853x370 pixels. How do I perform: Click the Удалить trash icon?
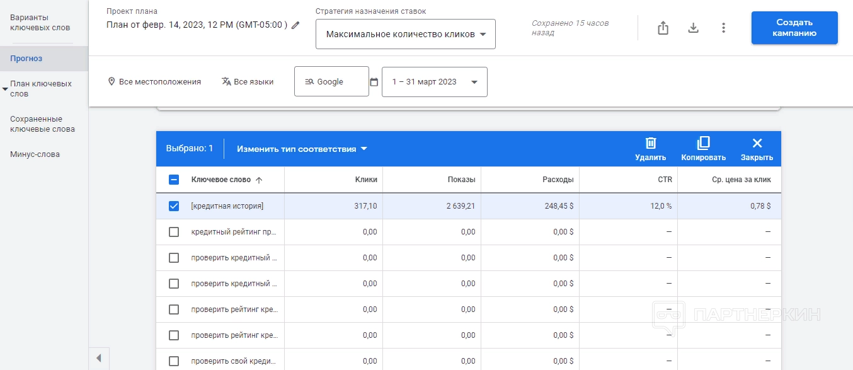pyautogui.click(x=651, y=144)
